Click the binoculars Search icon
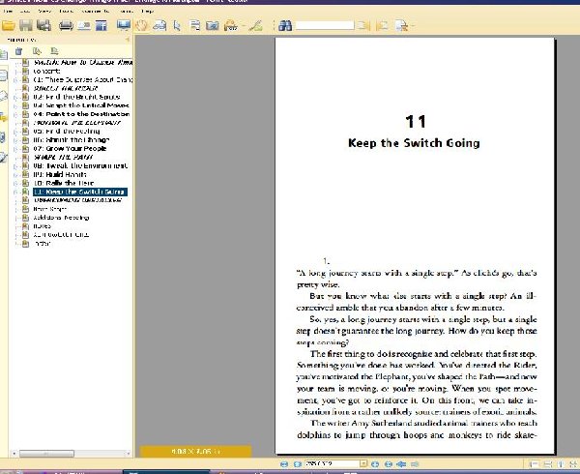Viewport: 580px width, 474px height. point(285,25)
